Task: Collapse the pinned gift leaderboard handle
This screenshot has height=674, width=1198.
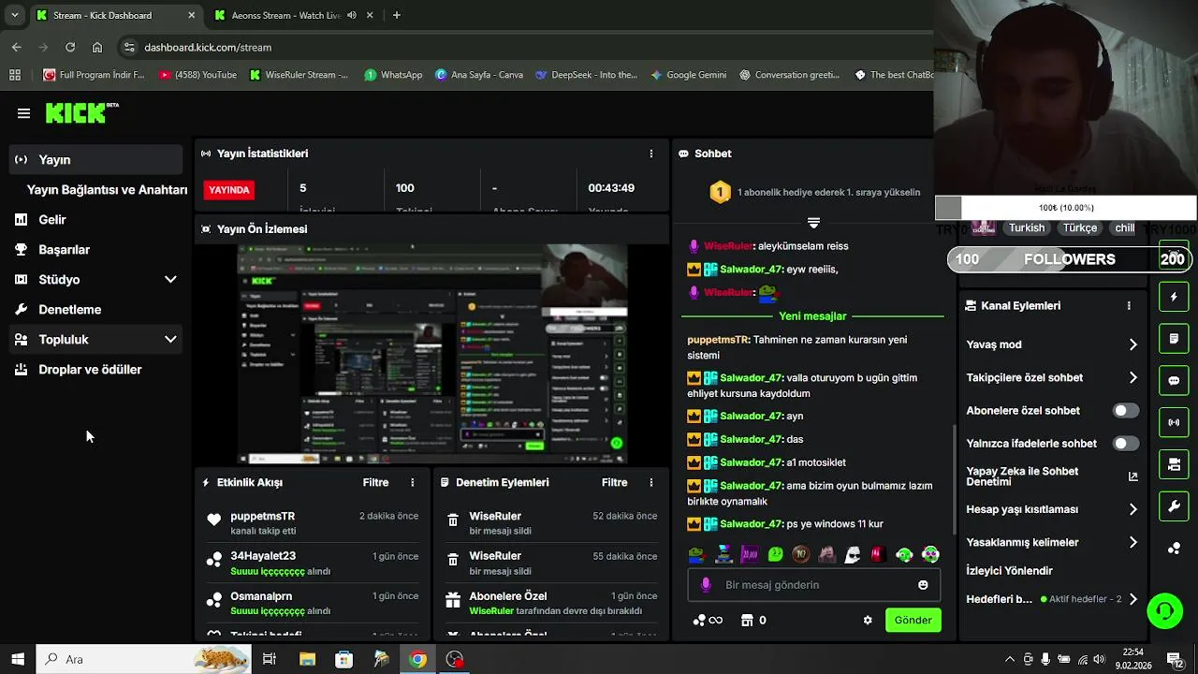Action: point(813,223)
